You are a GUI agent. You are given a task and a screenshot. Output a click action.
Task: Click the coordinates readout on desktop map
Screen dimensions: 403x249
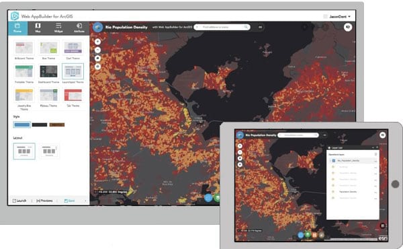point(111,192)
